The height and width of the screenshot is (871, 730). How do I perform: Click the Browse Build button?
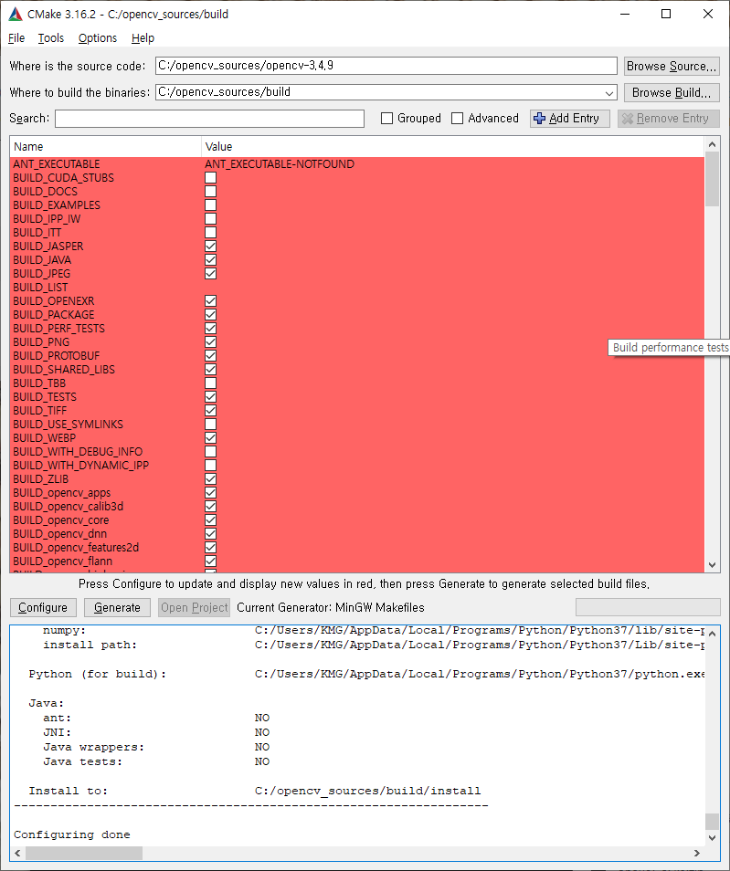coord(672,93)
